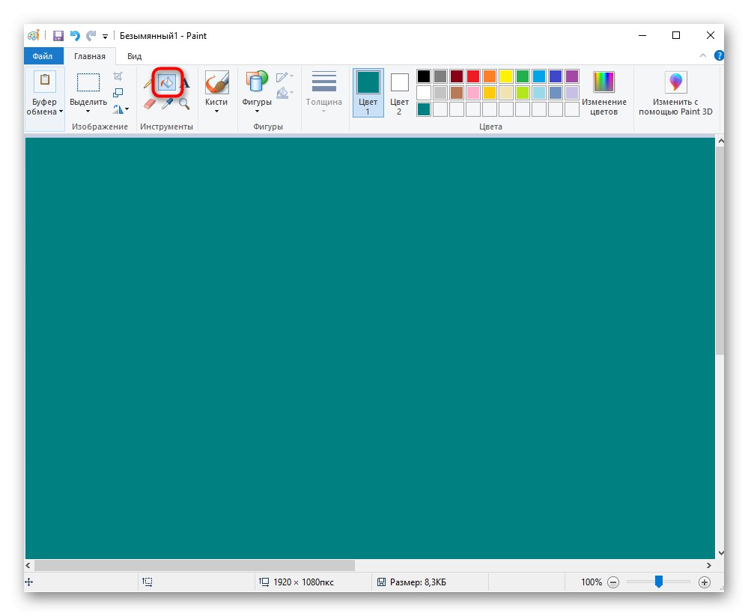Pick the red color swatch
Screen dimensions: 748x616
tap(473, 76)
